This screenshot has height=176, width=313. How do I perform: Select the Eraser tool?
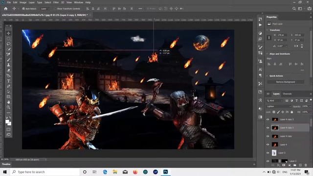(x=8, y=70)
